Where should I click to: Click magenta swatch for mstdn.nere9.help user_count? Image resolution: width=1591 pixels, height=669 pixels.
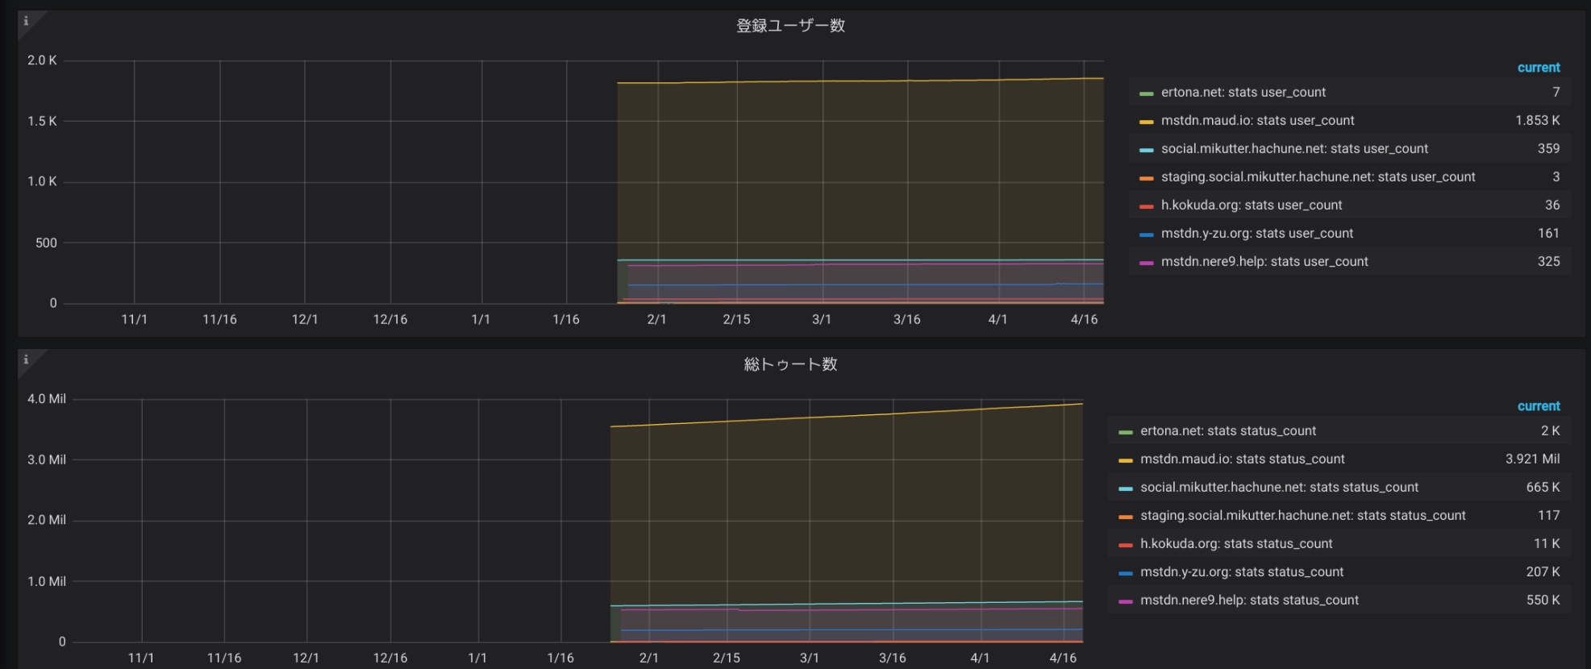(1146, 263)
